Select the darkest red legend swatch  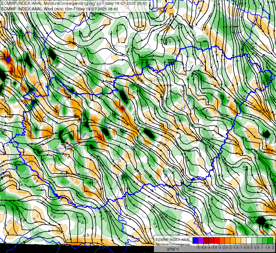(206, 240)
